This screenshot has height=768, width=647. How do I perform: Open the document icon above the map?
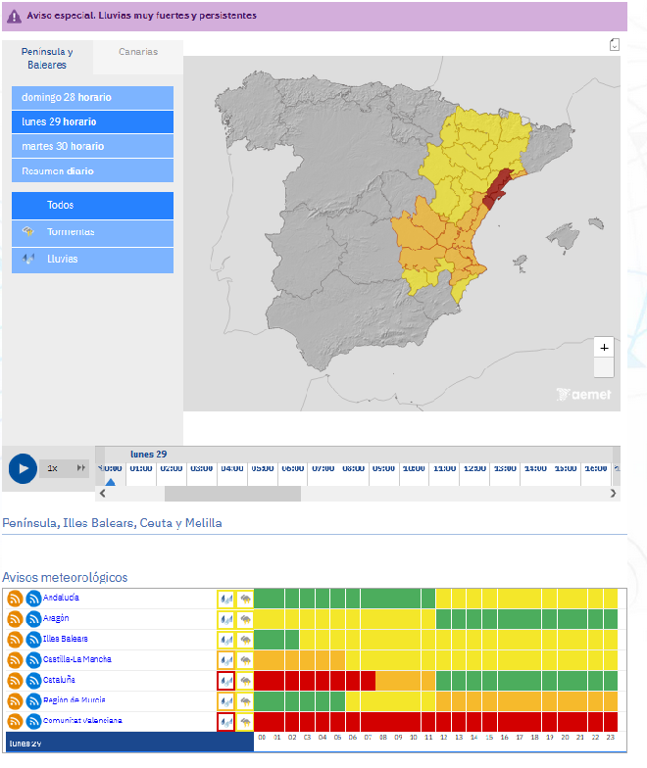(x=615, y=44)
